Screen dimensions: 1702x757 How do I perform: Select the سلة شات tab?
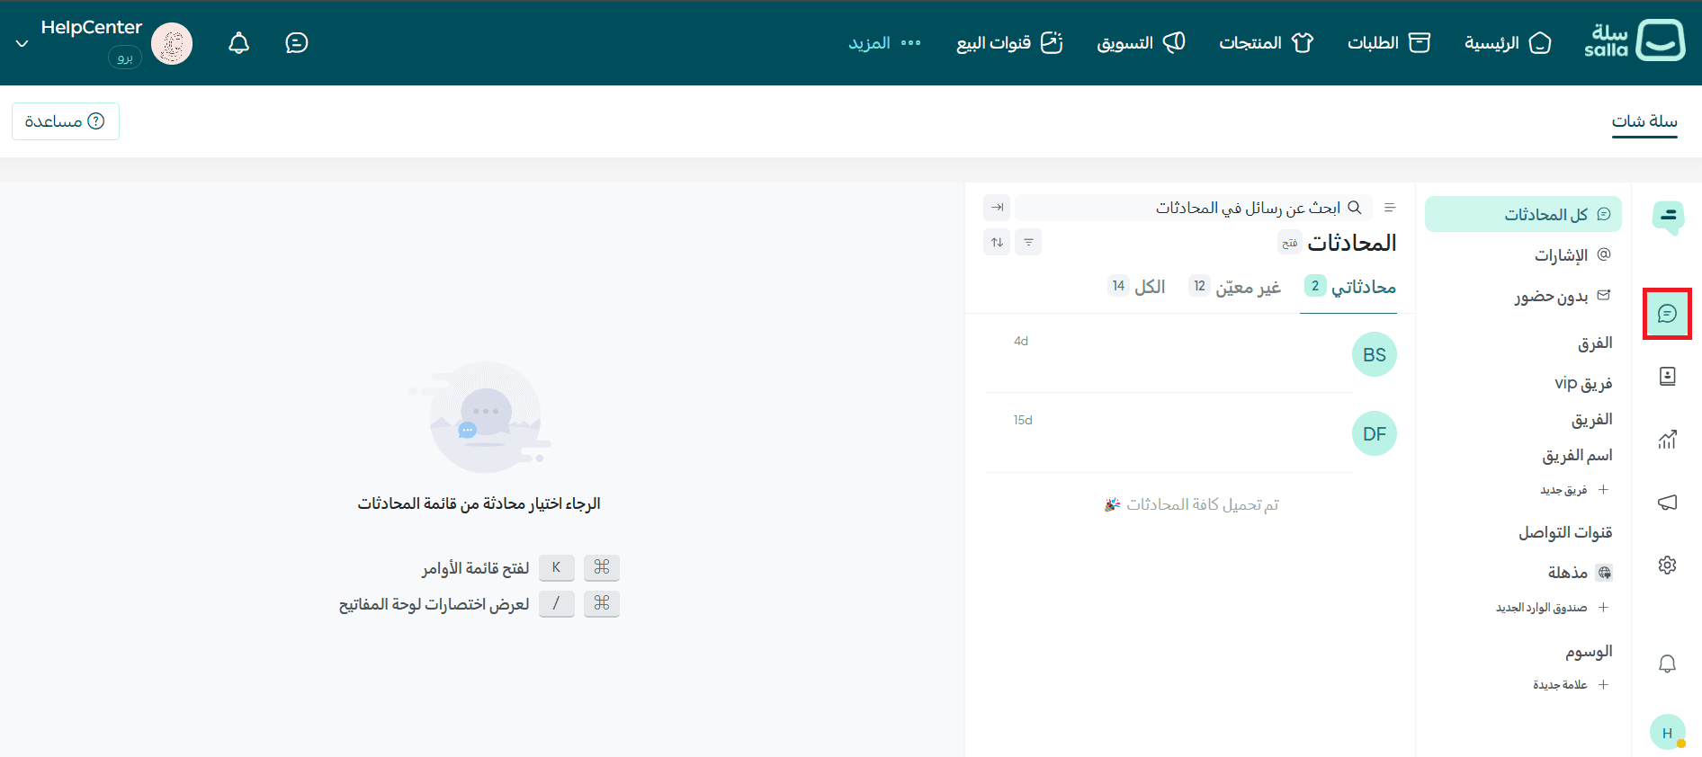[1644, 121]
